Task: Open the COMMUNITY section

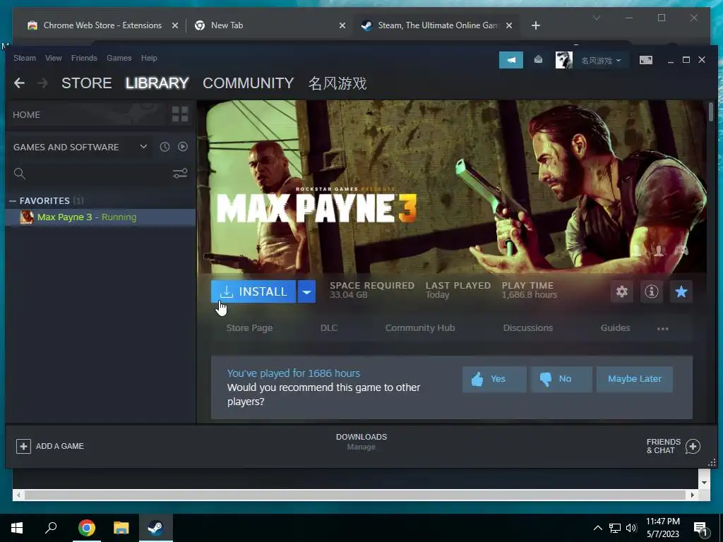Action: pos(248,83)
